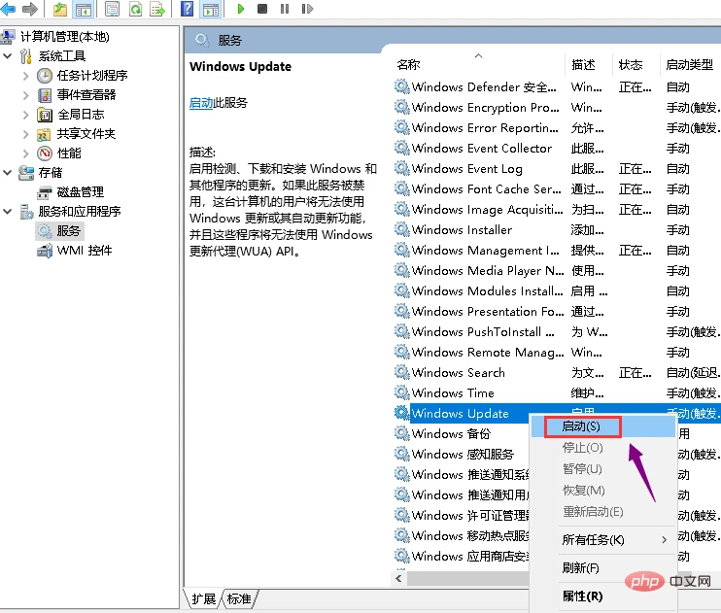Switch to the 标准 tab at bottom

coord(238,598)
